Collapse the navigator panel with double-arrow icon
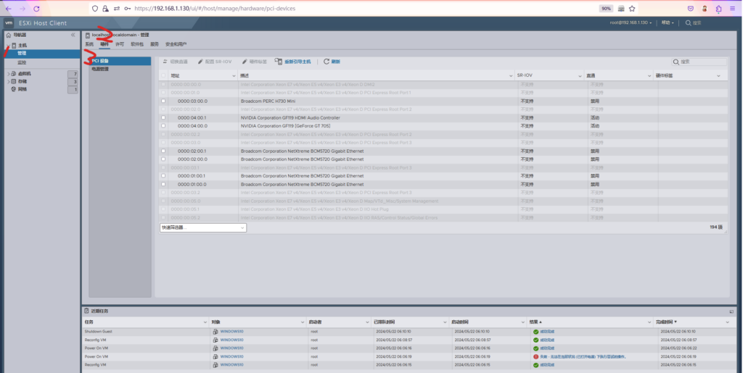Screen dimensions: 743x373 coord(73,35)
